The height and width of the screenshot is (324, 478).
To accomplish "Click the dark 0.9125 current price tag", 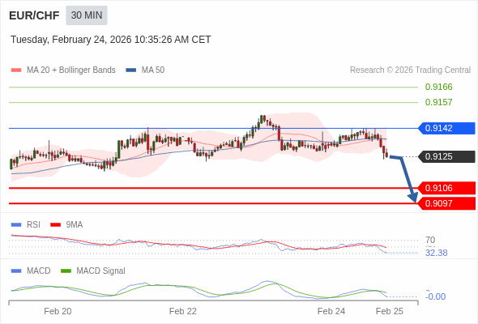I will (x=446, y=156).
